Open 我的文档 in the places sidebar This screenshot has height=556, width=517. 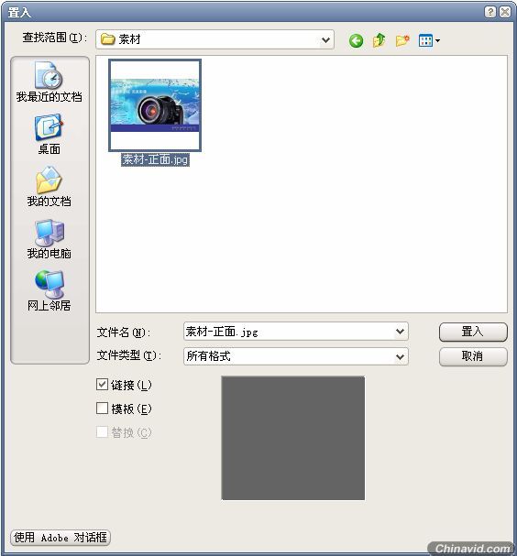(49, 186)
